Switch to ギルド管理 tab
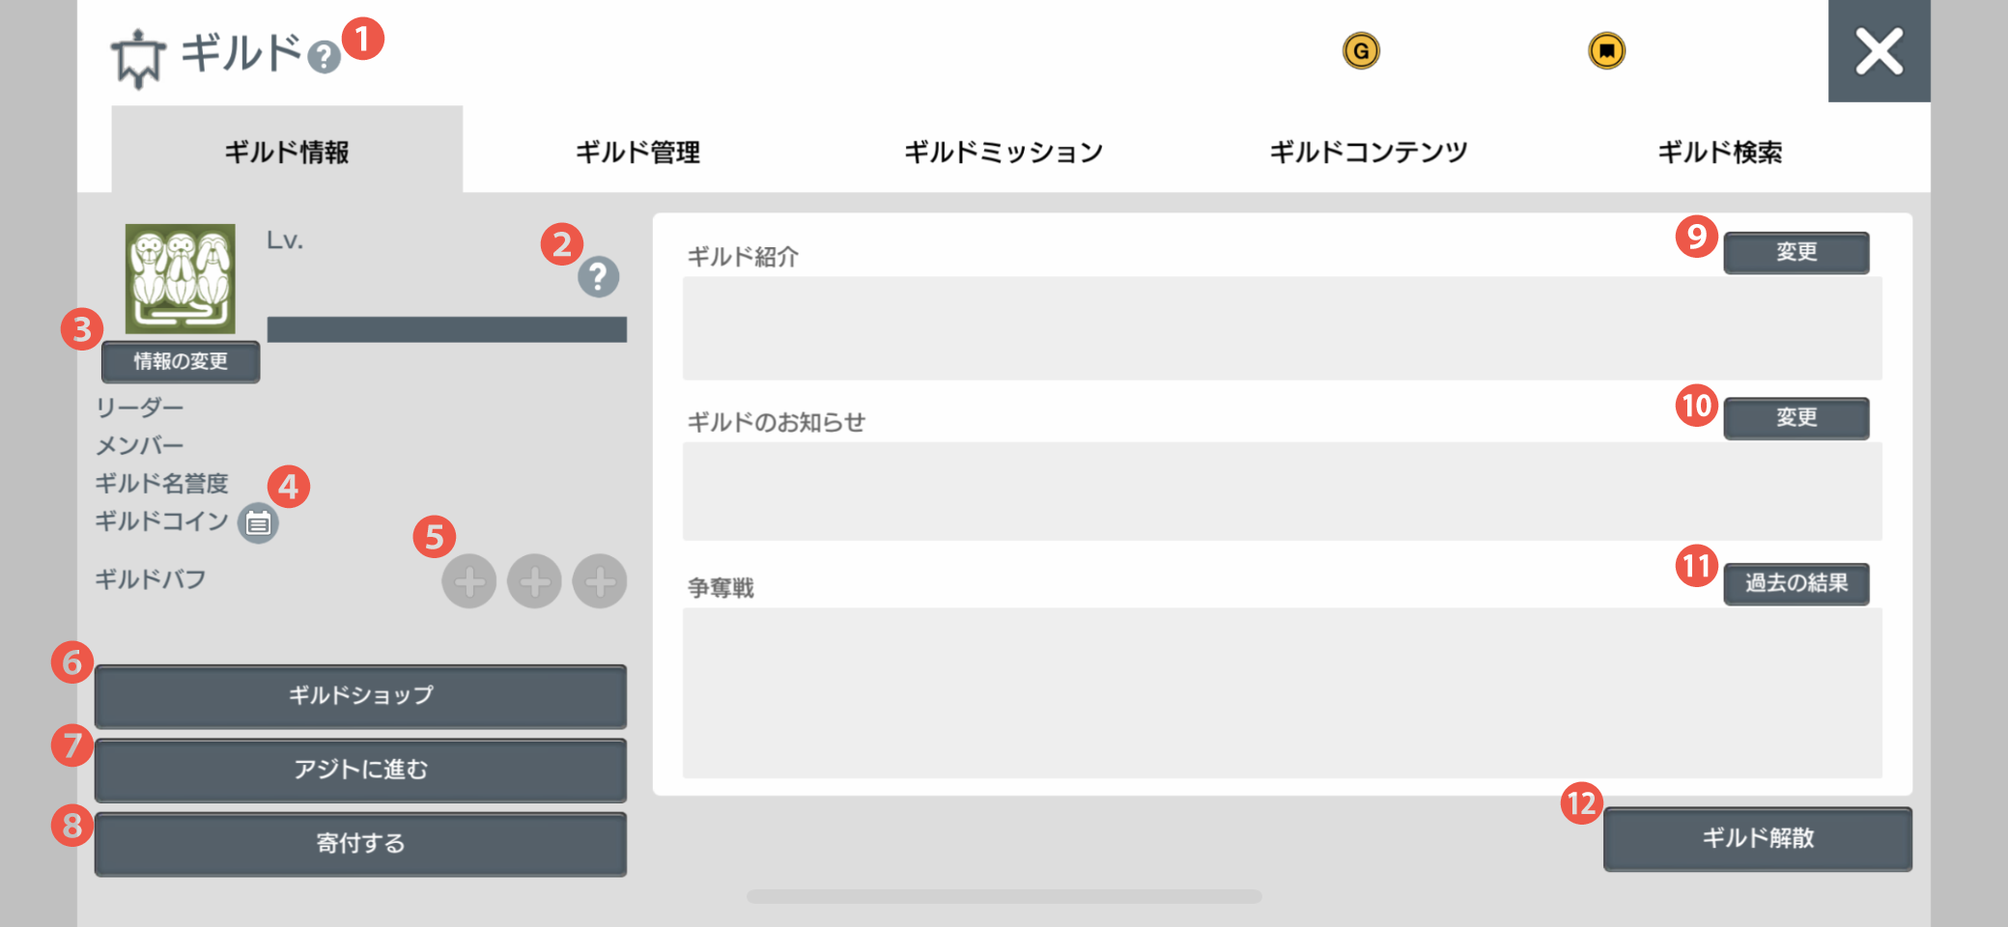Viewport: 2008px width, 927px height. [x=637, y=152]
